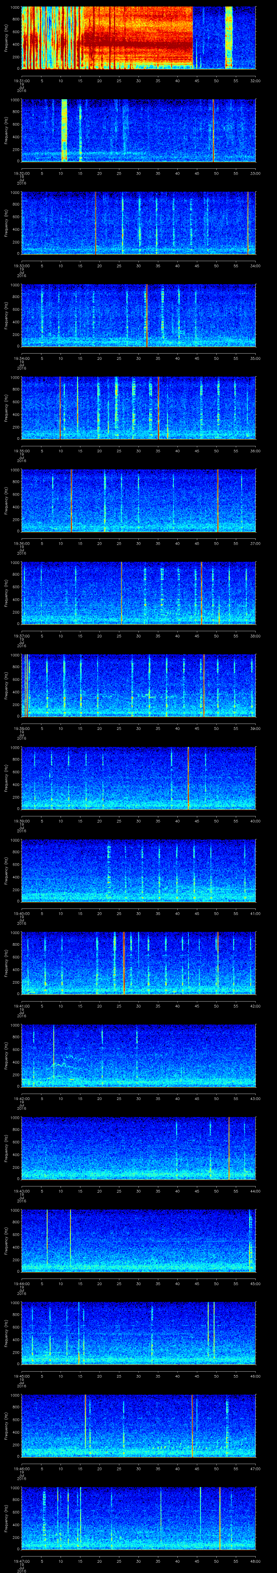The image size is (277, 1573).
Task: Choose the spectrogram panel starting at 19:39:00
Action: pos(138,778)
